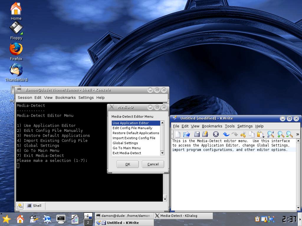Click the blue Undo arrow in KWrite
This screenshot has height=226, width=302.
point(226,134)
